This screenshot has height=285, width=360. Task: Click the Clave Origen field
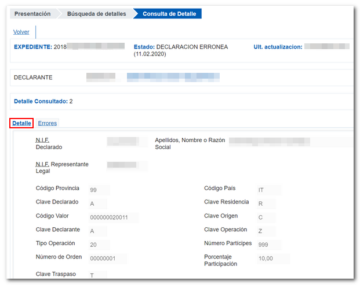(x=267, y=217)
